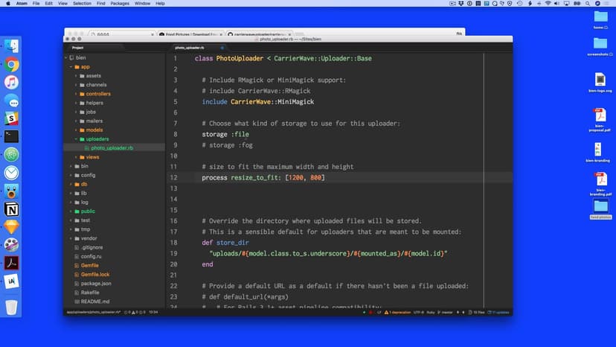Place cursor on line 12 resize_to_fit code

251,178
